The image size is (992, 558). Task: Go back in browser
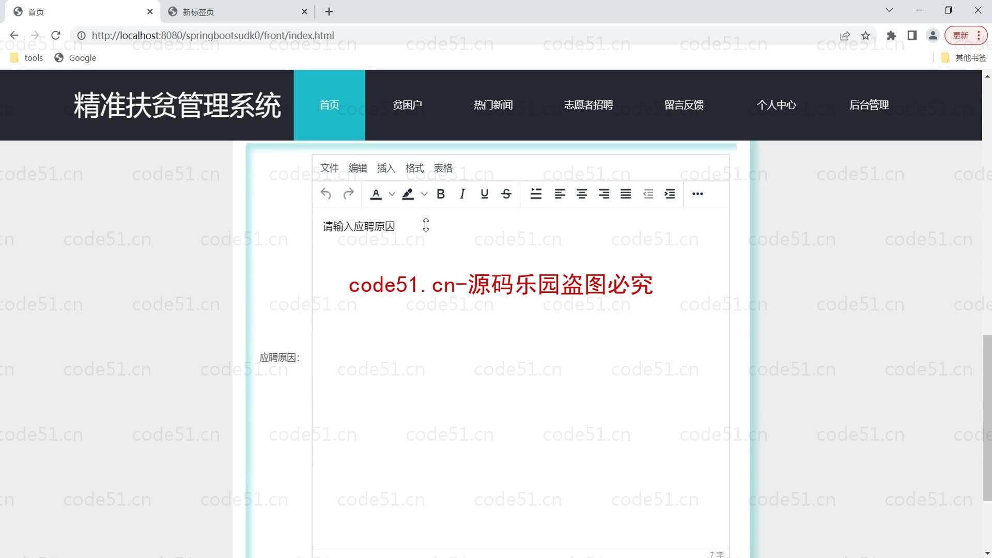[x=14, y=36]
